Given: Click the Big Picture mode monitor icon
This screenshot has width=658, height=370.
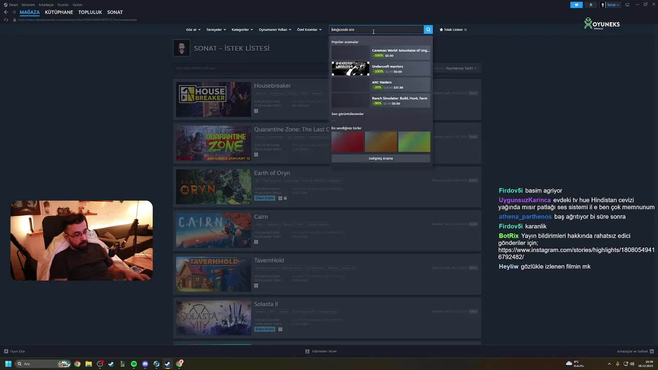Looking at the screenshot, I should point(627,5).
